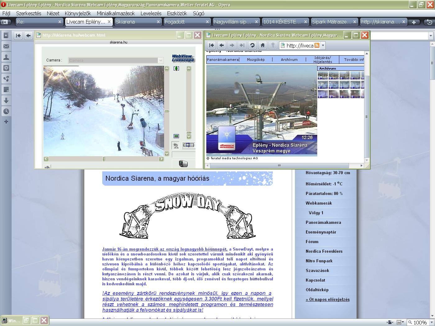The height and width of the screenshot is (326, 435).
Task: Toggle the panel sidebar button left of tabs
Action: point(5,22)
